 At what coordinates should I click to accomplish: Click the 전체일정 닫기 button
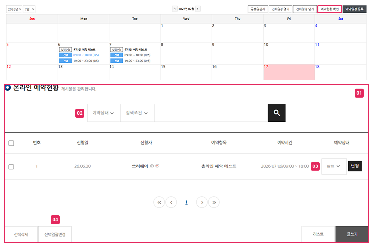305,9
